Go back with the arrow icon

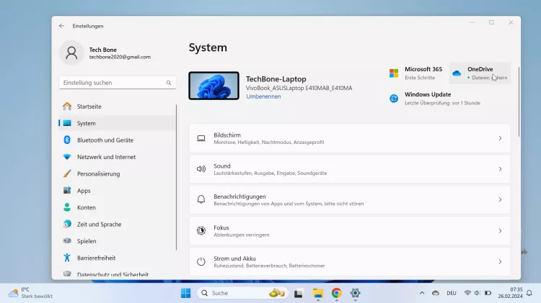pyautogui.click(x=61, y=26)
